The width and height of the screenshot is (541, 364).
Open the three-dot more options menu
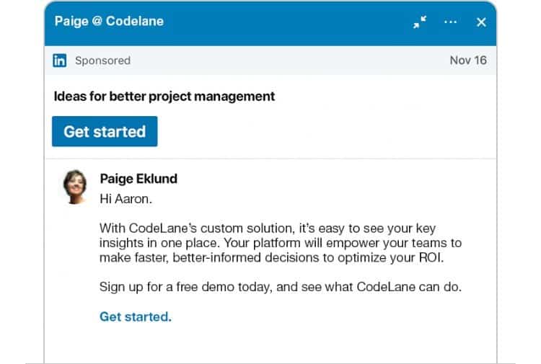tap(450, 22)
